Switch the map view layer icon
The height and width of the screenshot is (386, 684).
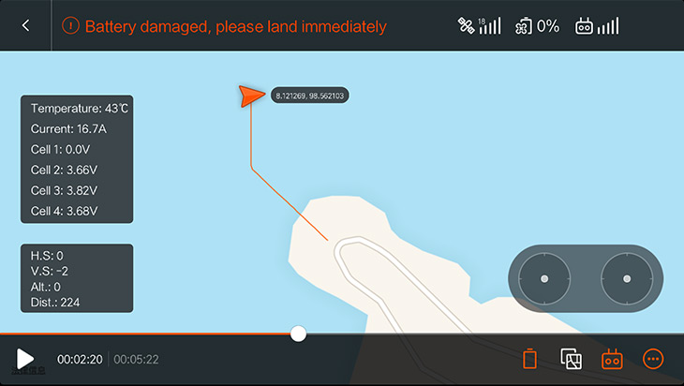[571, 359]
